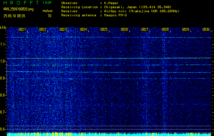Click the meteor label above the count

click(x=48, y=11)
